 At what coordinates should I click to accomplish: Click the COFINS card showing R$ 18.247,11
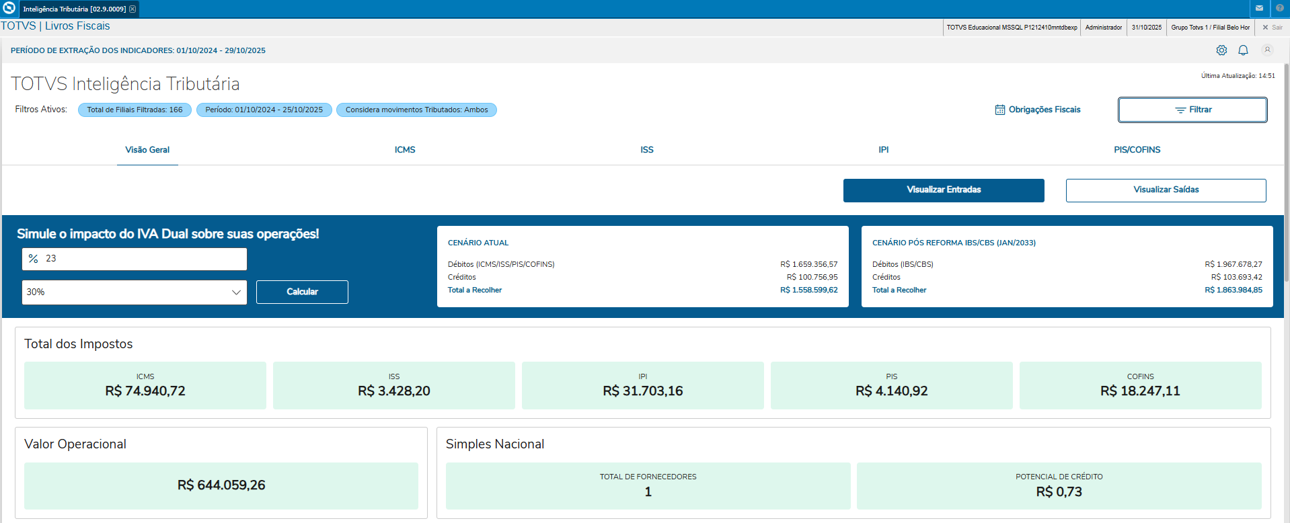[1141, 385]
